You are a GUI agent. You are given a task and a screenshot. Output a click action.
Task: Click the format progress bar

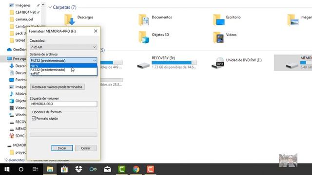(63, 135)
